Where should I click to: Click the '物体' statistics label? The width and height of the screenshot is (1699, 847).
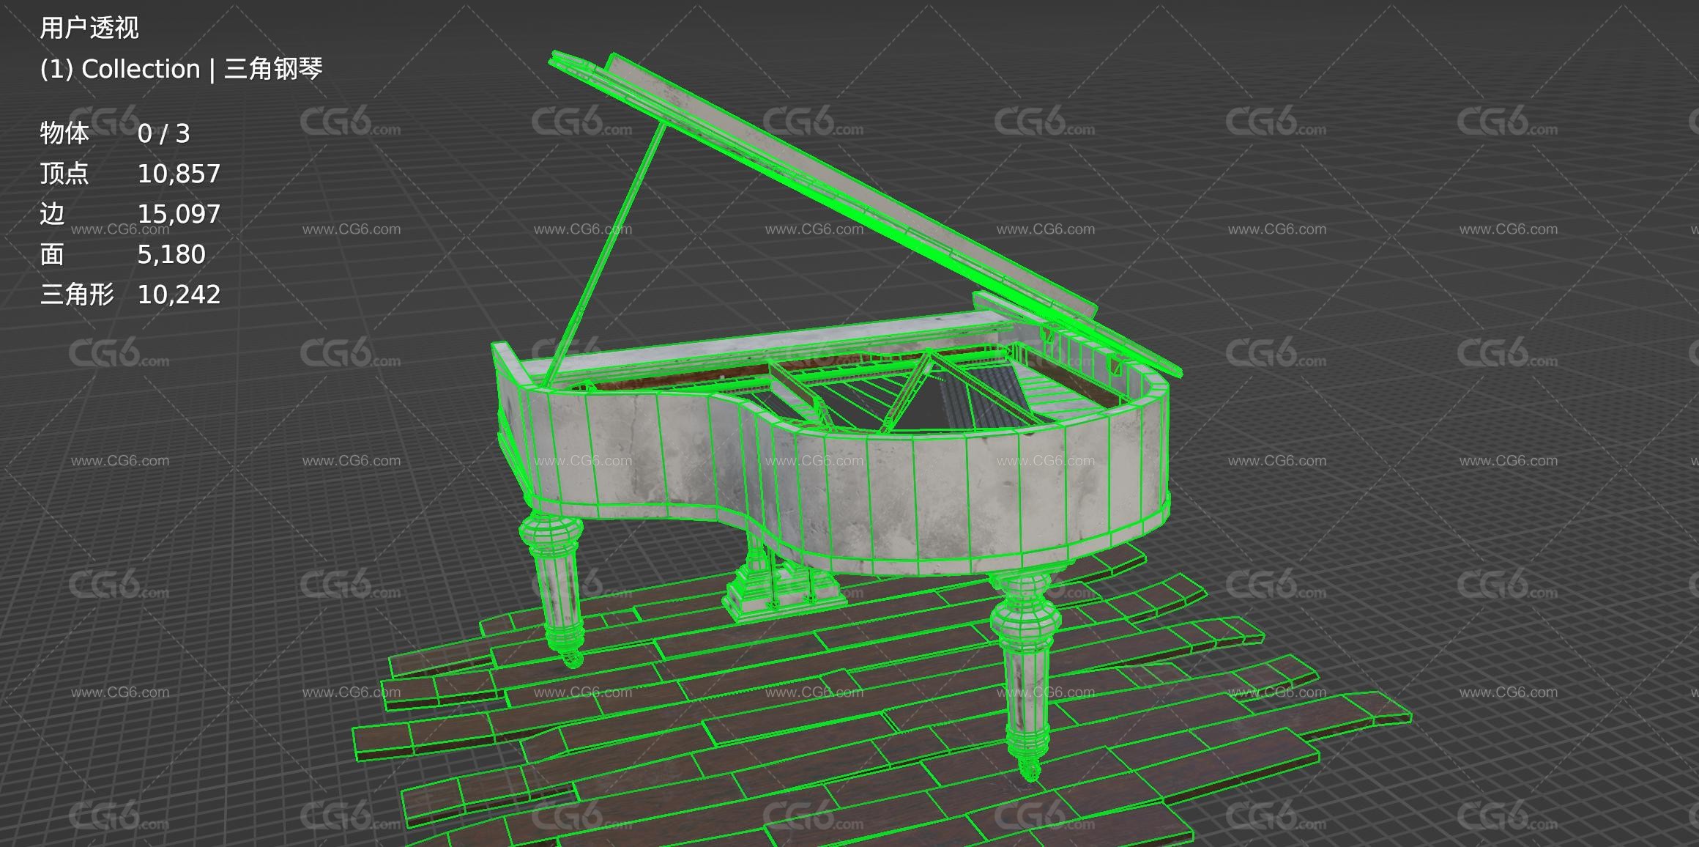click(64, 133)
